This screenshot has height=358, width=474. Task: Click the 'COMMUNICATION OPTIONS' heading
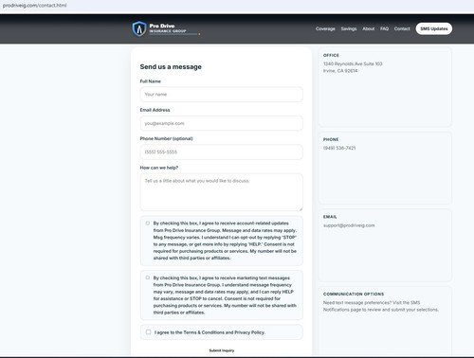[x=354, y=294]
